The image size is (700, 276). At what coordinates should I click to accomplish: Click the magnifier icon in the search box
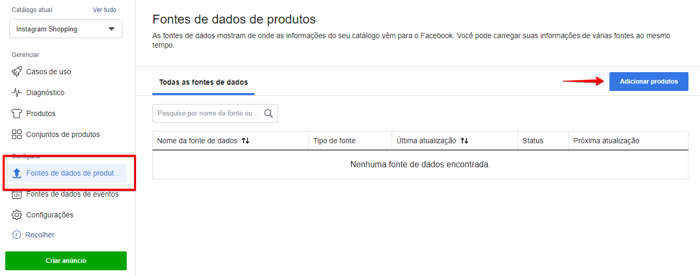tap(269, 113)
